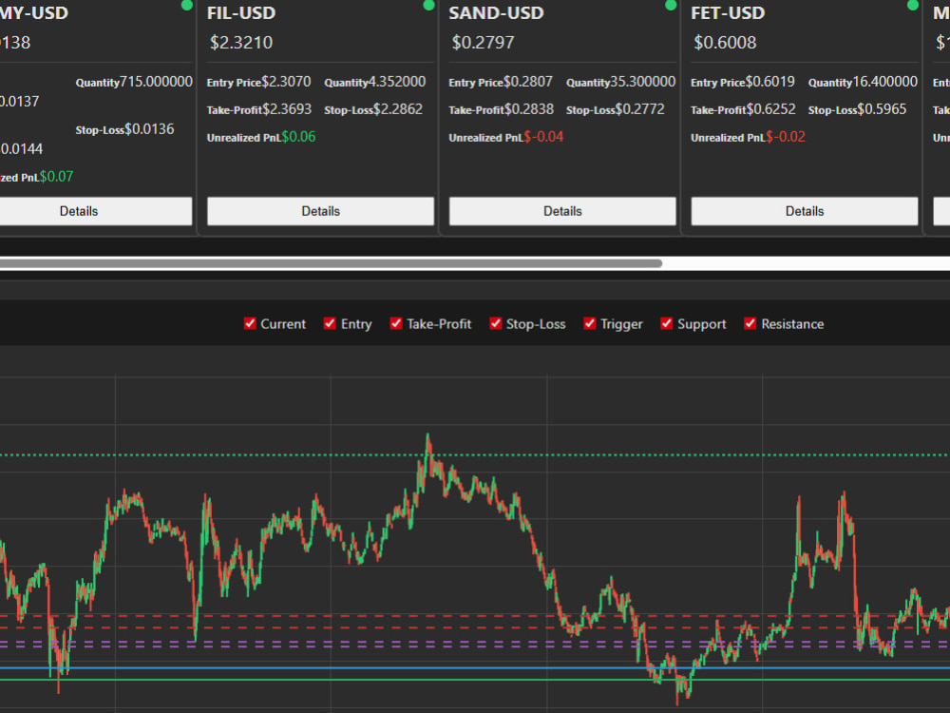Open Details for FET-USD
This screenshot has width=950, height=713.
(805, 211)
